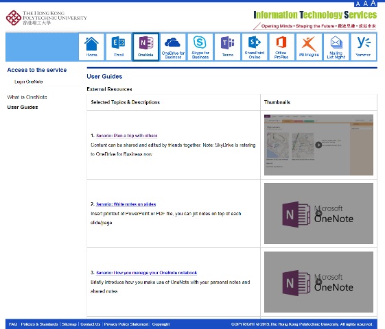The image size is (385, 329).
Task: Open Mailing List Mgmt icon
Action: click(x=336, y=47)
